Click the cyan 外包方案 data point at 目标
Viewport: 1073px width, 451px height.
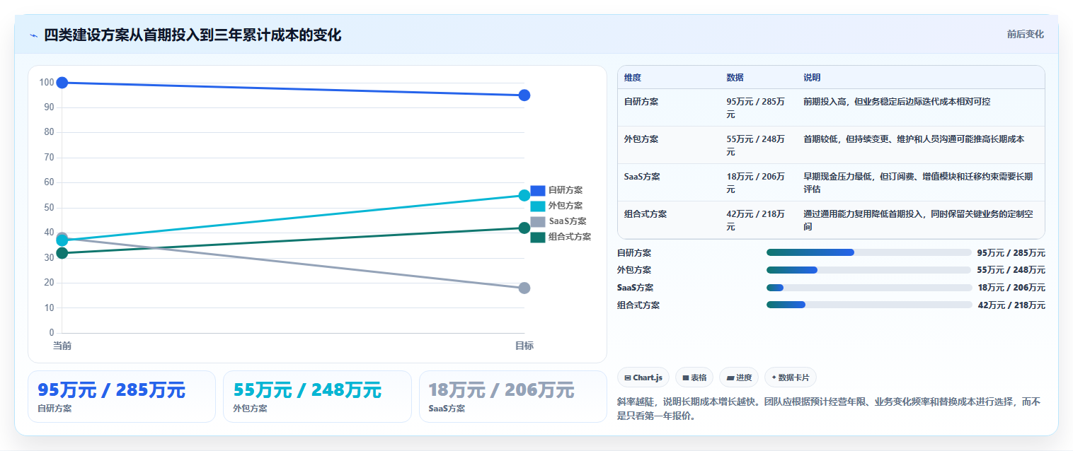(524, 195)
